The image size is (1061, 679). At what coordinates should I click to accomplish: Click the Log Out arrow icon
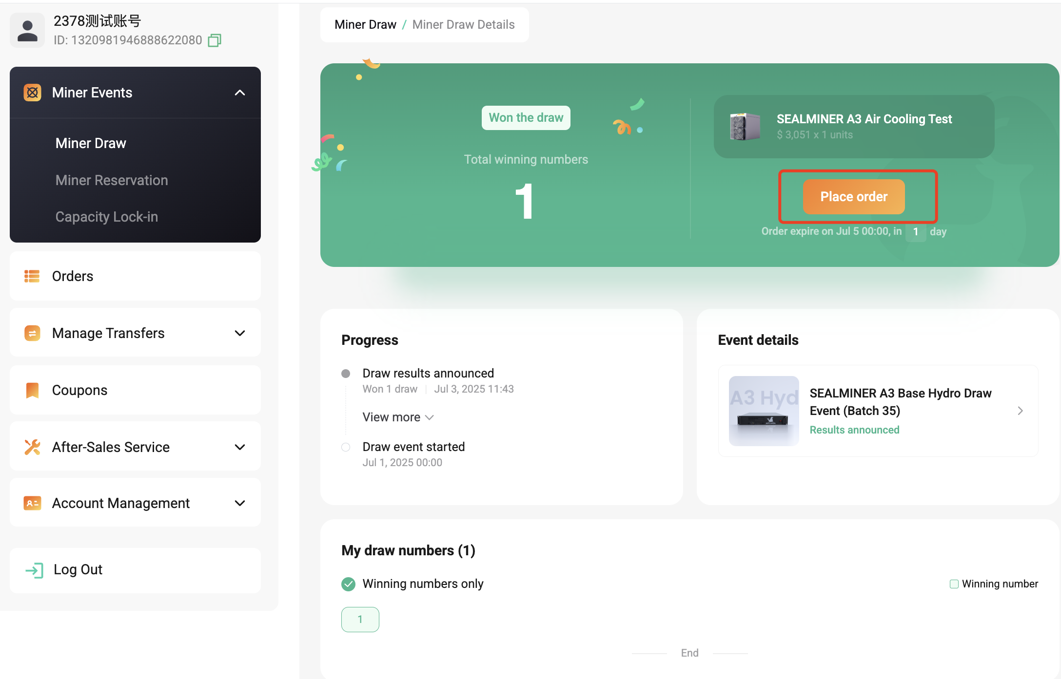(34, 570)
